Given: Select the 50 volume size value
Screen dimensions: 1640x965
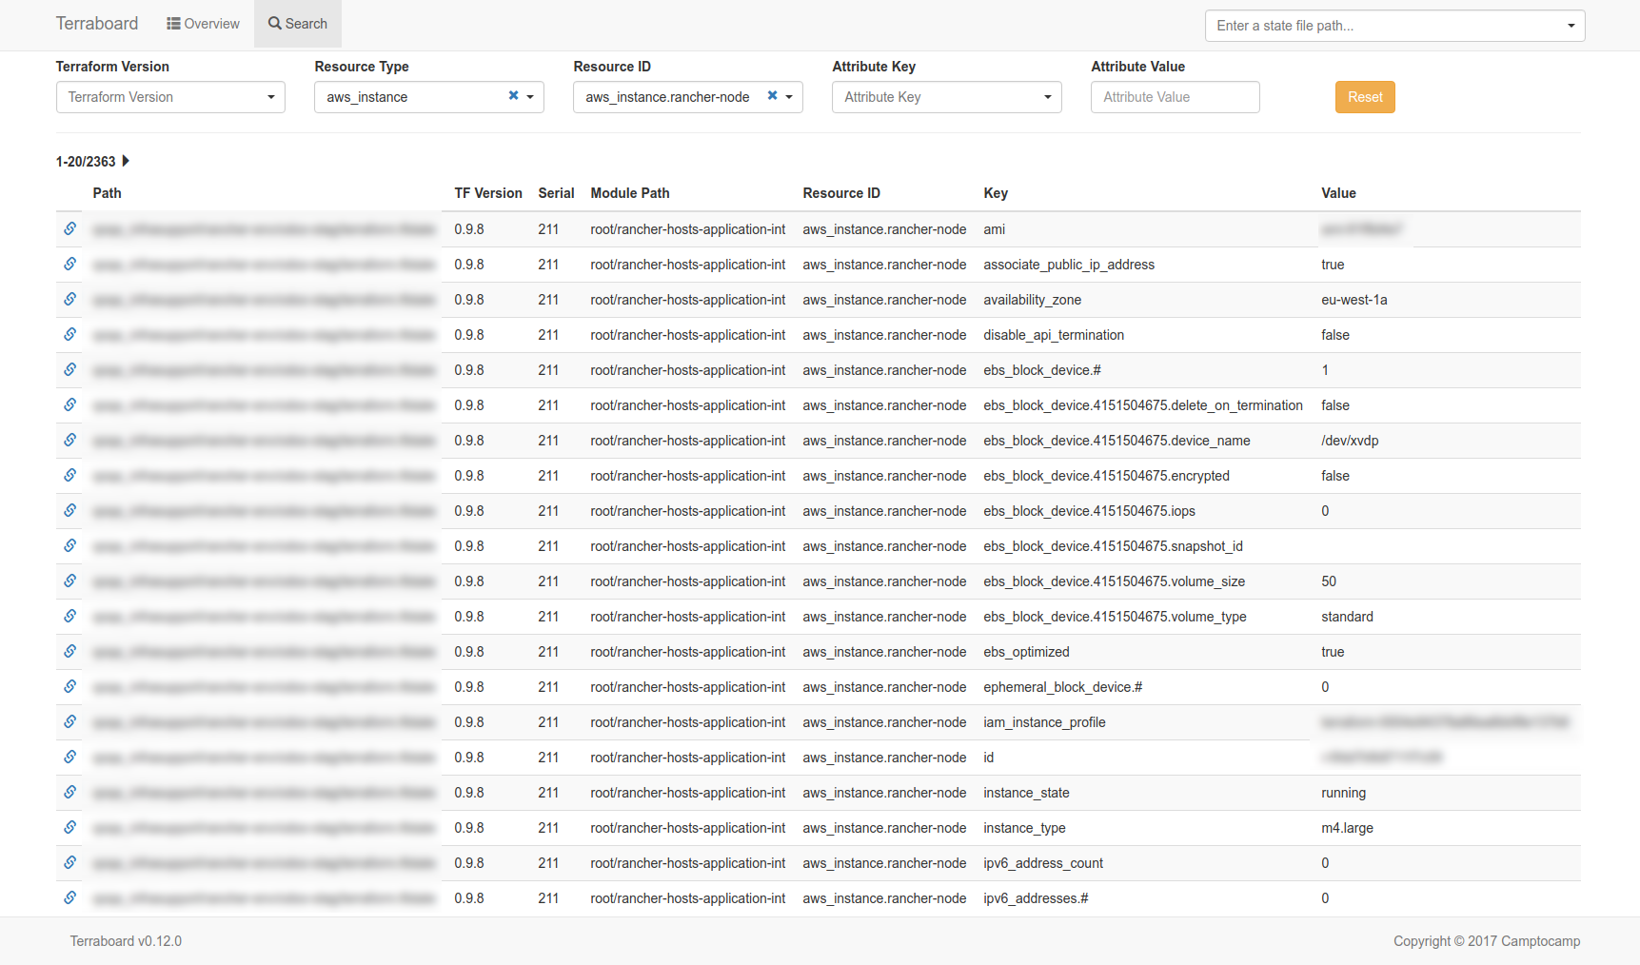Looking at the screenshot, I should click(1329, 581).
